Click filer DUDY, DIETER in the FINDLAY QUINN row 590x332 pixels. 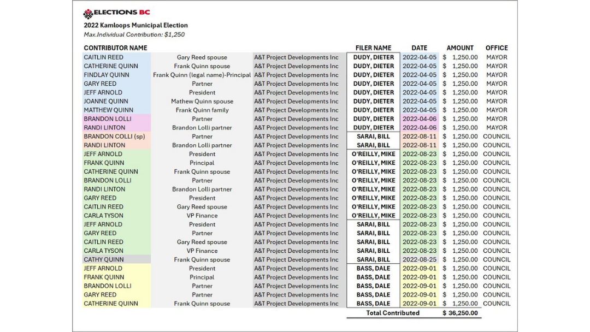(x=373, y=75)
